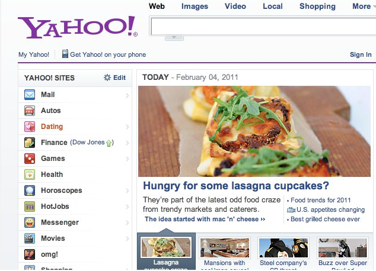Expand the chevron beside Finance
The width and height of the screenshot is (376, 271).
pos(128,143)
